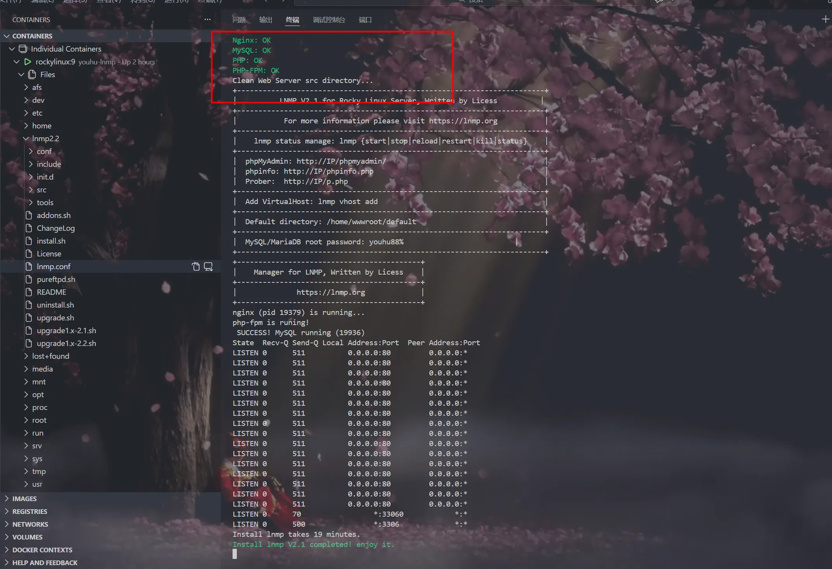Click the new terminal plus icon

825,19
